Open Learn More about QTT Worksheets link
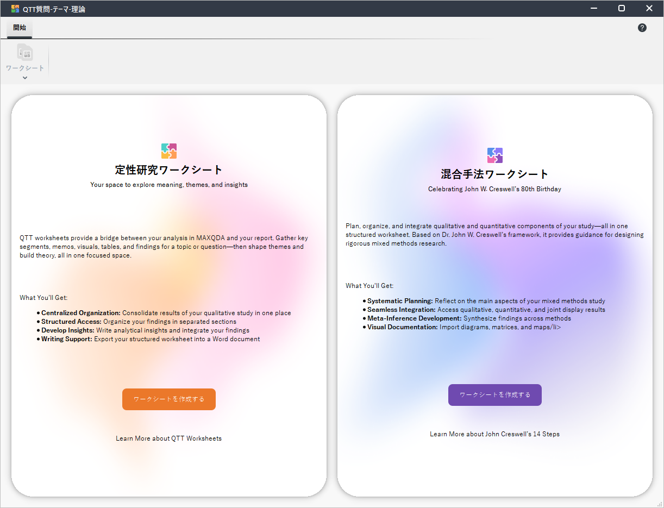This screenshot has width=664, height=508. click(x=168, y=438)
